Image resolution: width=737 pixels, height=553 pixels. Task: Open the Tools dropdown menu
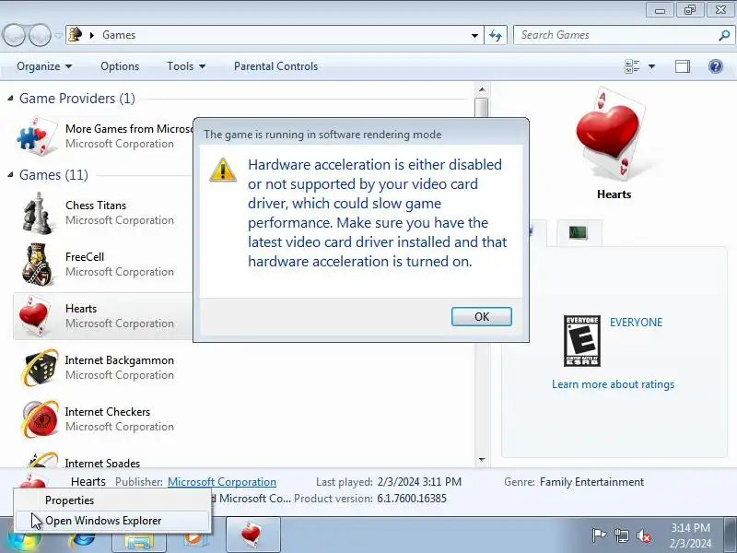[186, 66]
